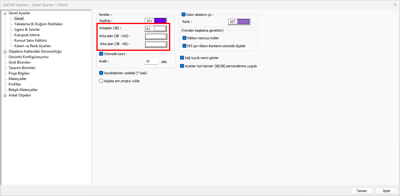
Task: Open Izgara & Sınırlar settings
Action: point(27,30)
